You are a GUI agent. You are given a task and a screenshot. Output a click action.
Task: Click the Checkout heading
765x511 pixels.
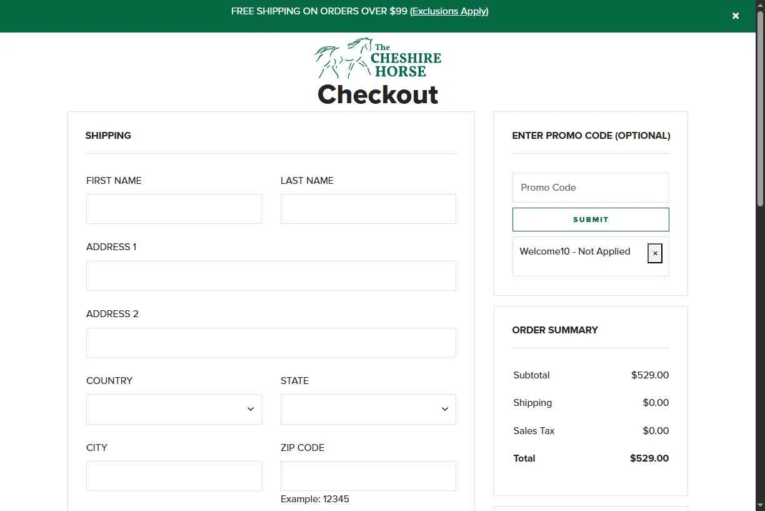coord(378,95)
